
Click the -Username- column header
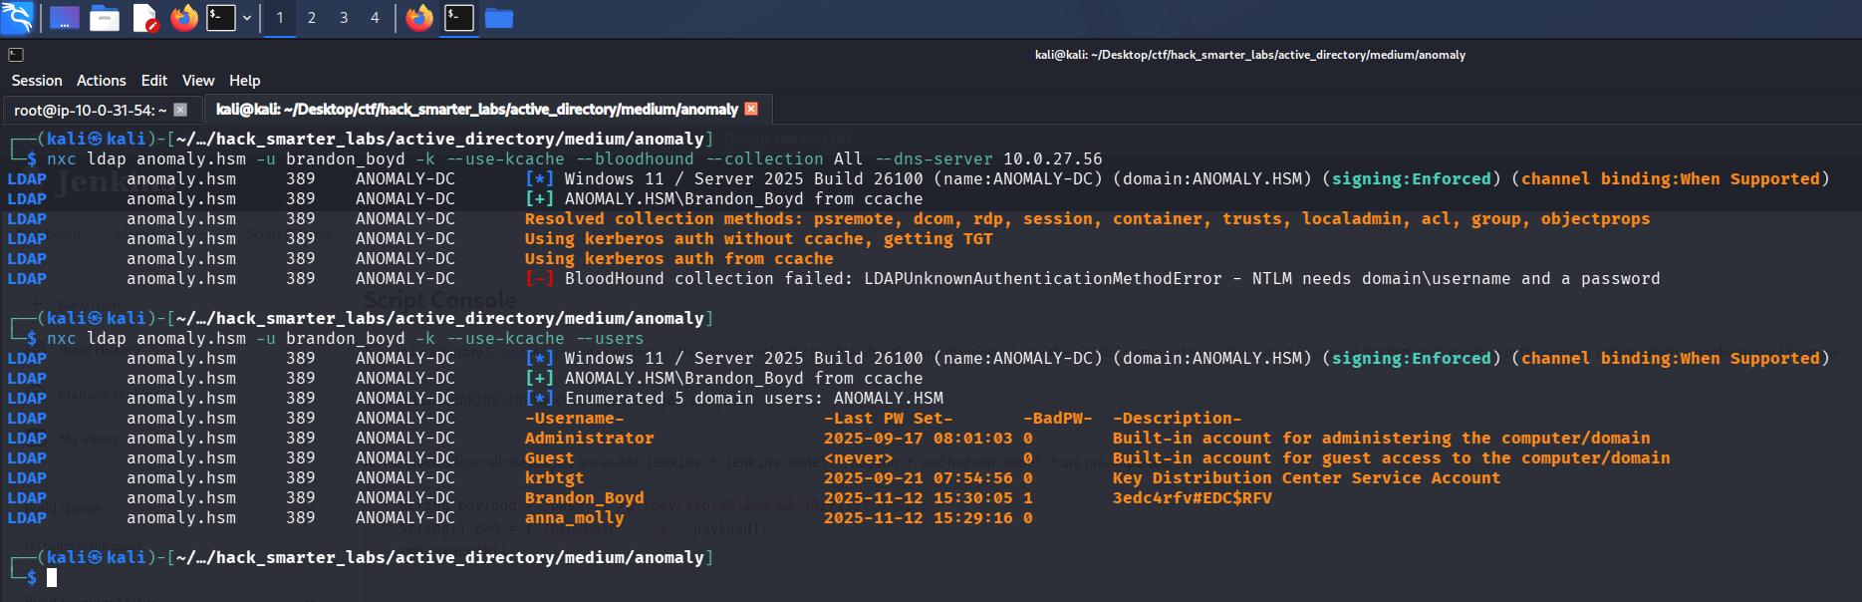(x=575, y=418)
